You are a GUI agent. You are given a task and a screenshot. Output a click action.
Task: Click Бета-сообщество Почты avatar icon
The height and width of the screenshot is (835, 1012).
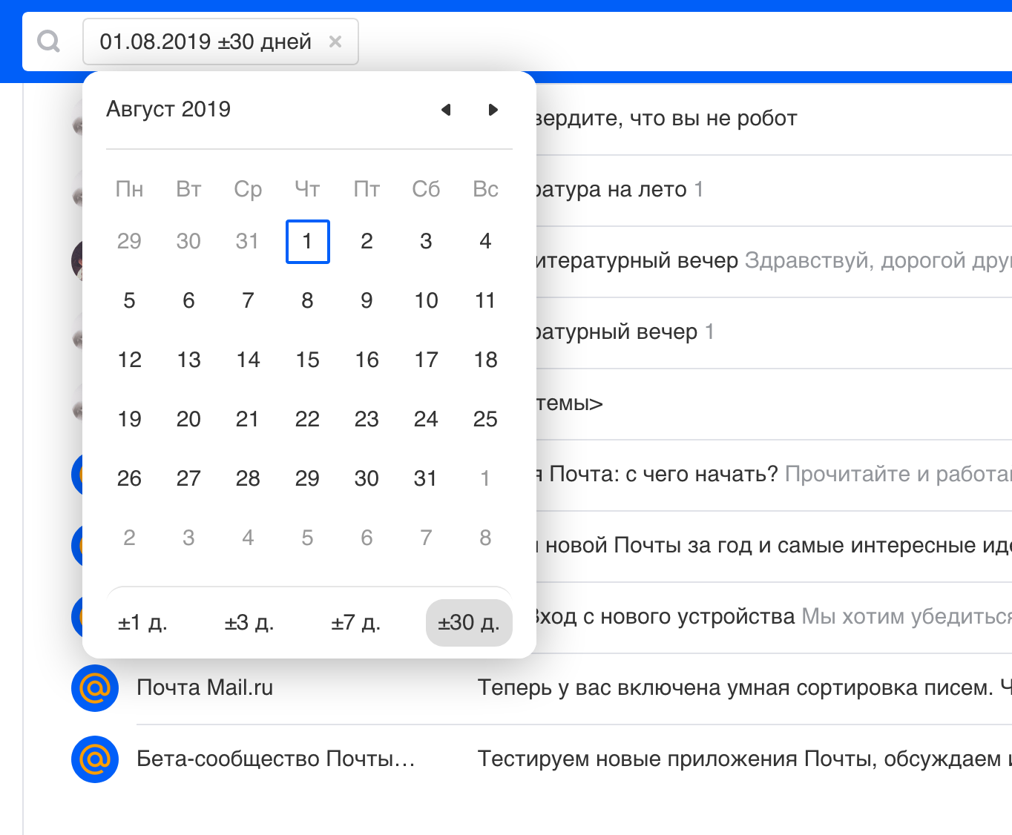coord(95,759)
